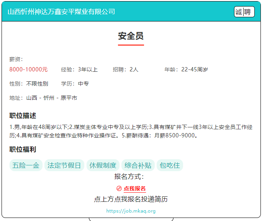The image size is (262, 221).
Task: Click the 休假制度 benefit tag
Action: [103, 165]
